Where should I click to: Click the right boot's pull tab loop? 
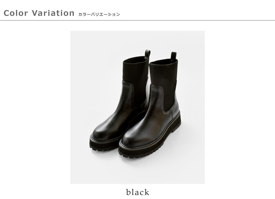click(x=174, y=55)
